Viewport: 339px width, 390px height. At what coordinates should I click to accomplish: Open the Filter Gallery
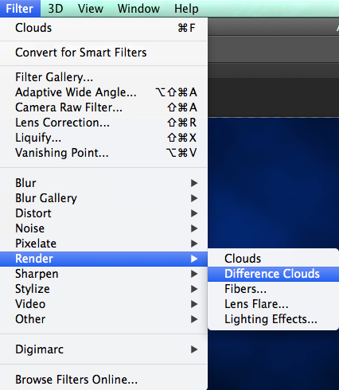click(103, 77)
